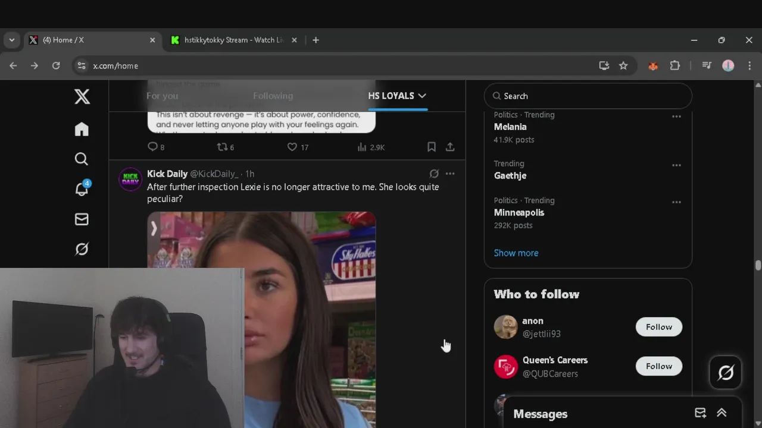The height and width of the screenshot is (428, 762).
Task: Select the Home / X browser tab
Action: pos(92,40)
